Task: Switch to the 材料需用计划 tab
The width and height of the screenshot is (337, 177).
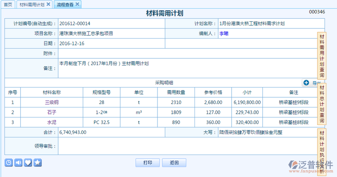Action: [x=31, y=4]
